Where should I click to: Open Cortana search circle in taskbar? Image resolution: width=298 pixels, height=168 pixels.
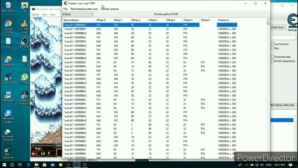point(12,165)
